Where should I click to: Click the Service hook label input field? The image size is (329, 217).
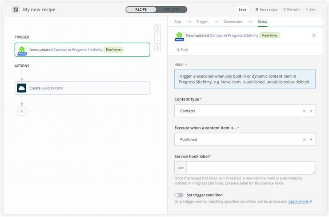point(251,168)
